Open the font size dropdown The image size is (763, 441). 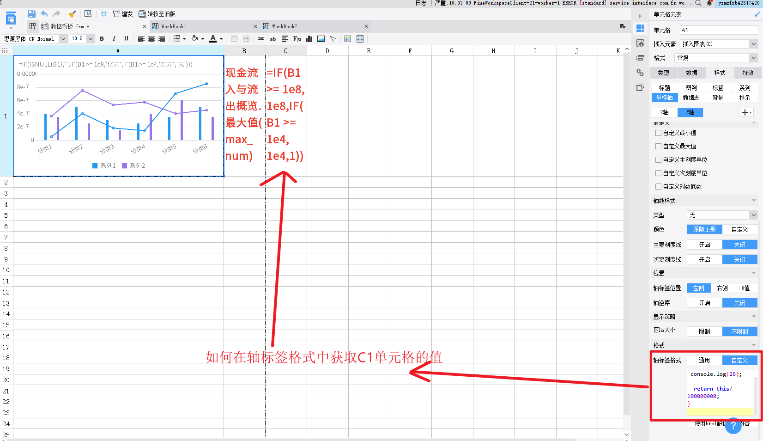91,39
